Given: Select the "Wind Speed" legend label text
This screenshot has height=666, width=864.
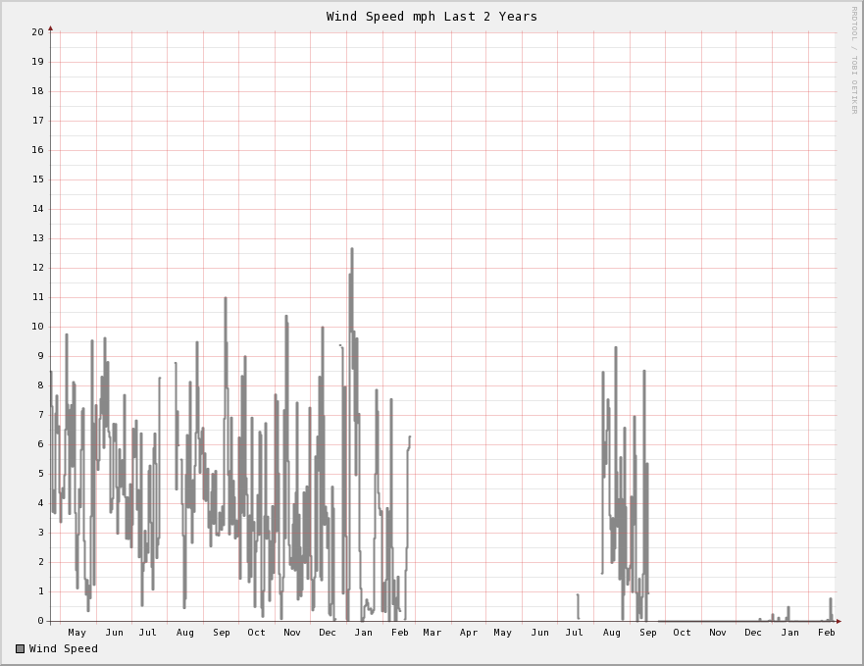Looking at the screenshot, I should coord(63,648).
